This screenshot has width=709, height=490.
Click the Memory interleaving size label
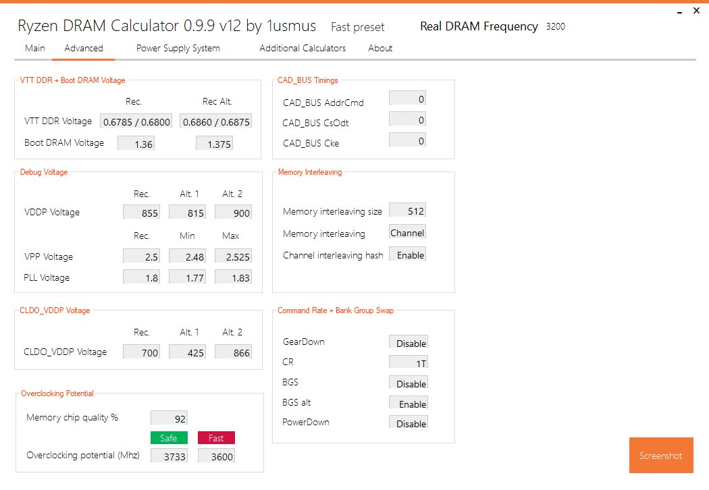(x=332, y=211)
